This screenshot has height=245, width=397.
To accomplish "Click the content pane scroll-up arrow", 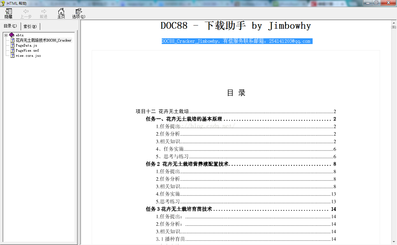I will (x=394, y=23).
